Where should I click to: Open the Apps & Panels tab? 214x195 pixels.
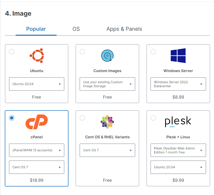point(124,29)
